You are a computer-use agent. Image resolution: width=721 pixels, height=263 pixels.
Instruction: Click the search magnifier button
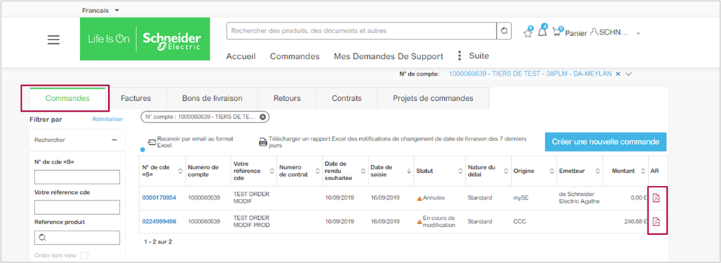click(504, 31)
